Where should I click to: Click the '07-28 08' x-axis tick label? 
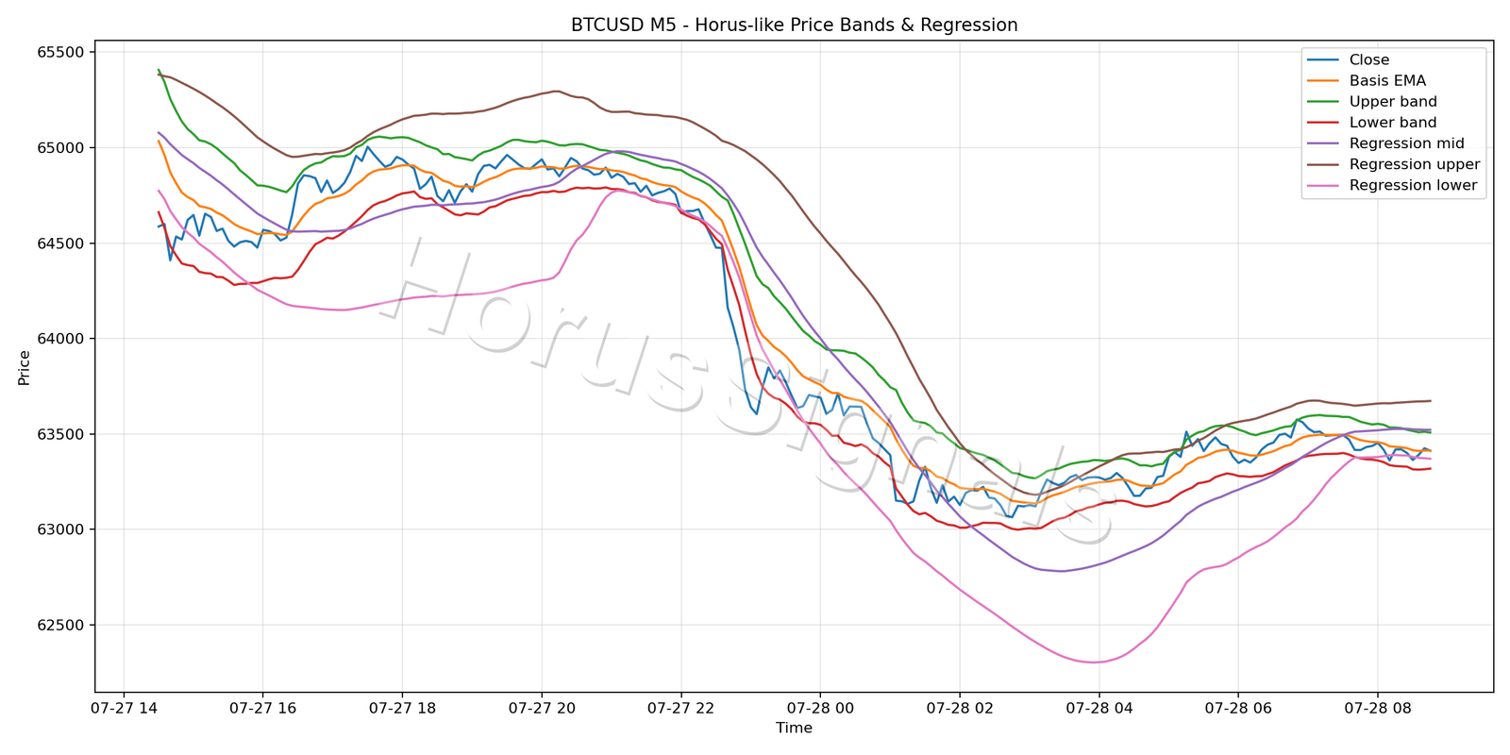[1377, 707]
